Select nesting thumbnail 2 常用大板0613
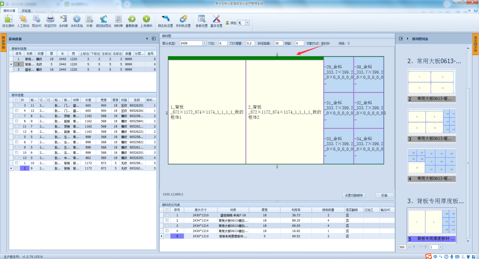 [x=432, y=86]
